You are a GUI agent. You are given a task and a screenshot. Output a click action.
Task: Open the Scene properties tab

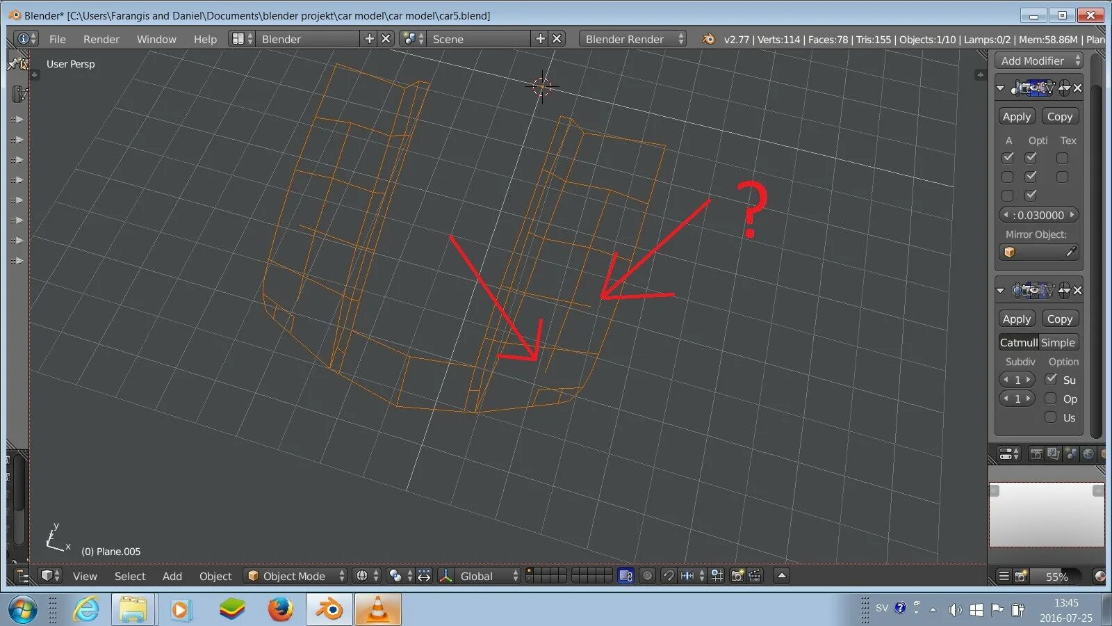[1071, 454]
